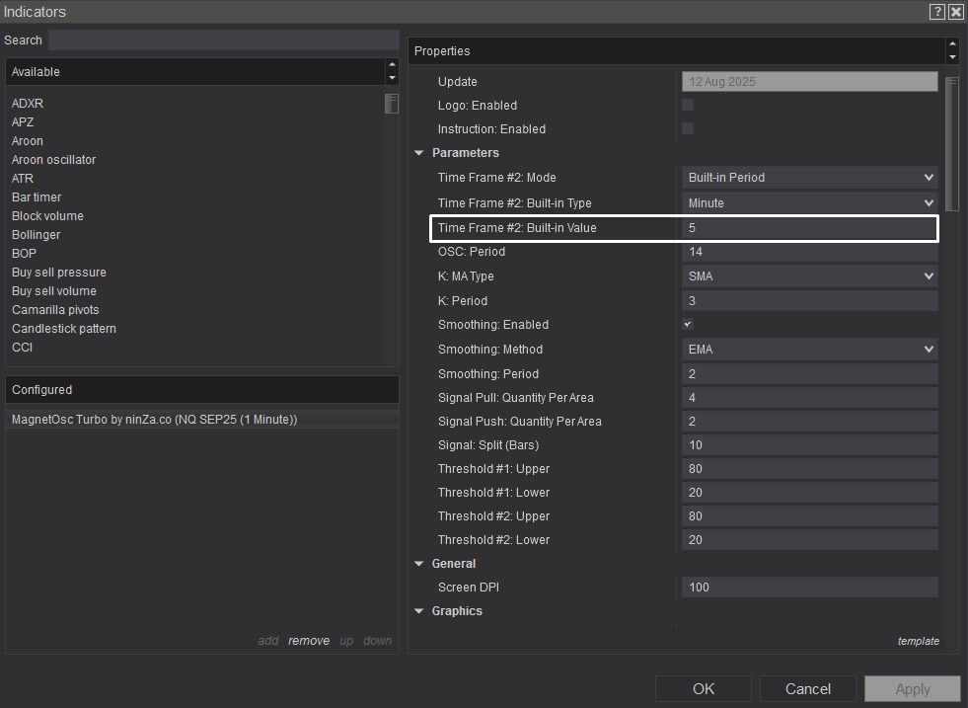Select Bollinger from Available list
968x708 pixels.
click(37, 235)
